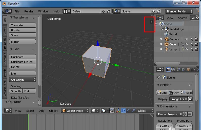Click the Duplicate Linked button
The height and width of the screenshot is (130, 201).
pyautogui.click(x=23, y=62)
